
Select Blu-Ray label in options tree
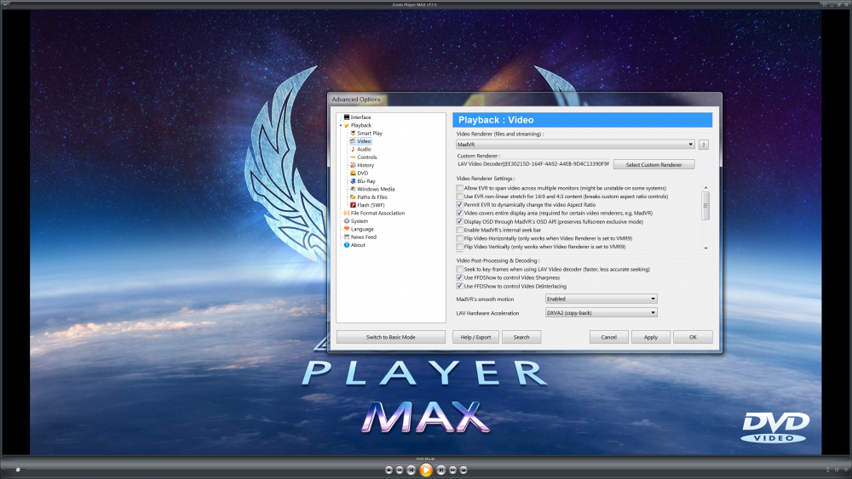(366, 181)
